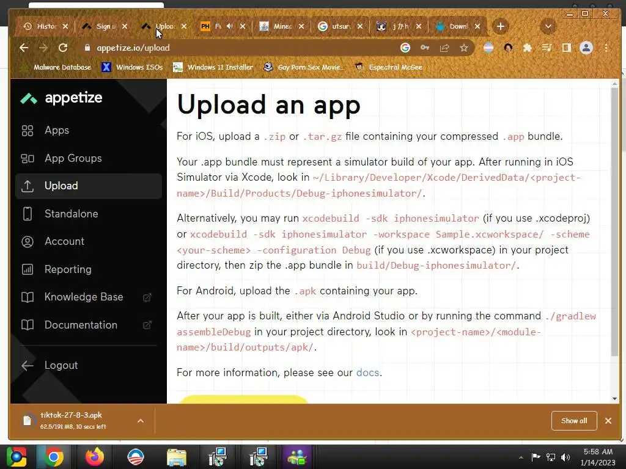Click scrollbar down arrow

point(614,398)
